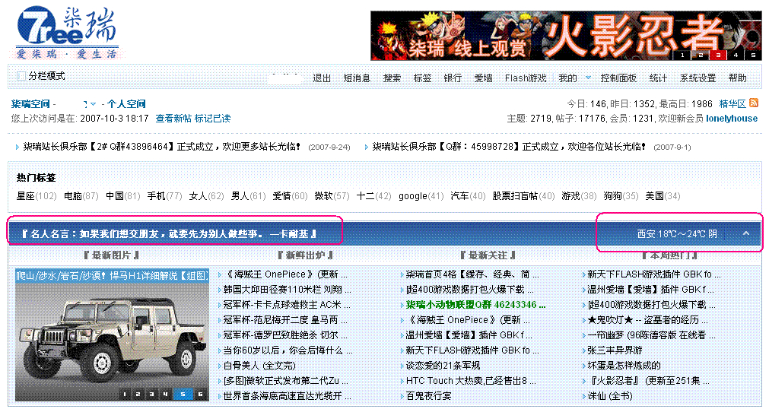The height and width of the screenshot is (409, 769).
Task: Select banner slide number 4
Action: pyautogui.click(x=736, y=55)
